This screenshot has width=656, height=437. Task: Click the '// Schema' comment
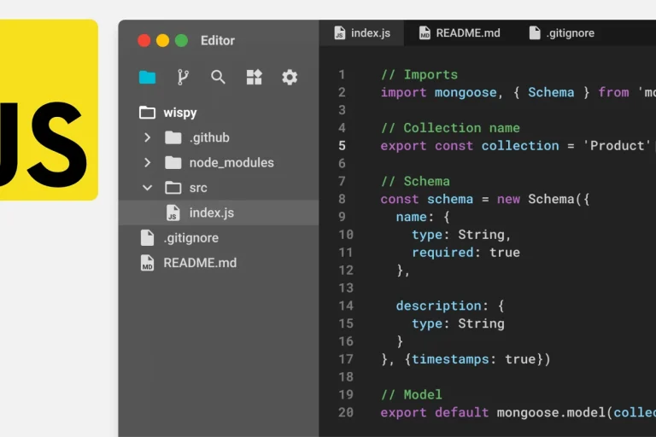click(415, 181)
